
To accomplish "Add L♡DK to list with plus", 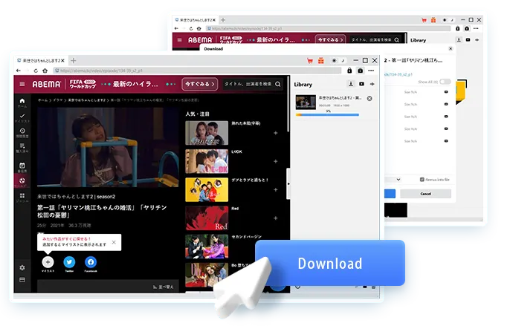I will tap(276, 162).
